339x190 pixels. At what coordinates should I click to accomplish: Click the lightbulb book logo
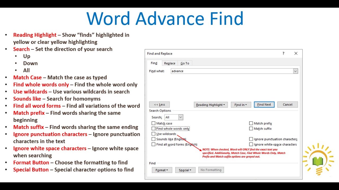(319, 159)
